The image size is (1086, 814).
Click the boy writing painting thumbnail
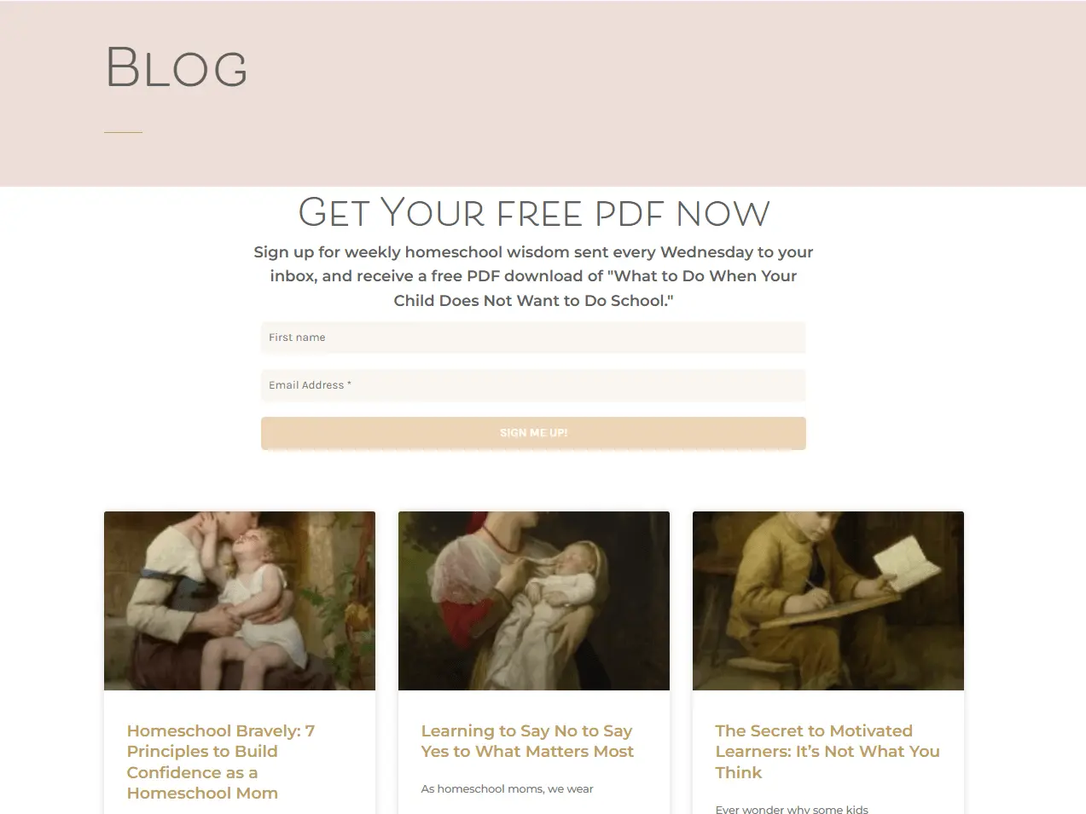coord(828,601)
